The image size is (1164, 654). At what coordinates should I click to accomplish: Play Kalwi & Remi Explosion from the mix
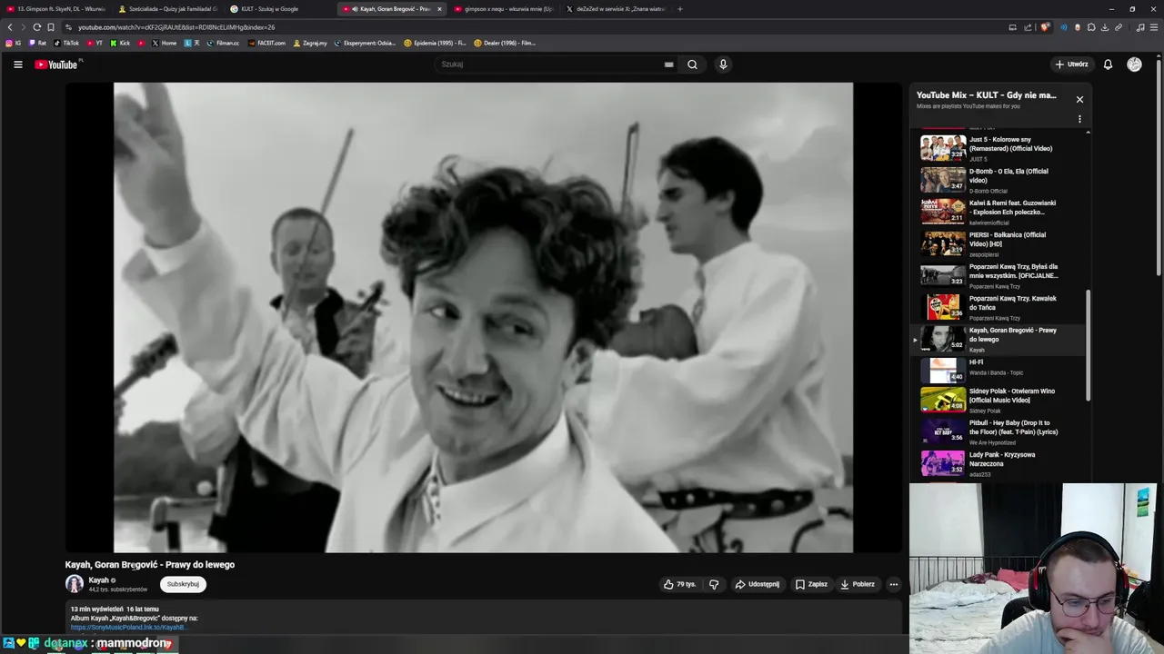click(998, 212)
